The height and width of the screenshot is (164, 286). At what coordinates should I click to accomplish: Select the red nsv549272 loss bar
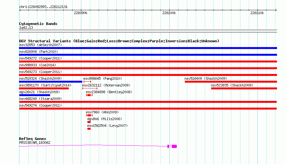[x=148, y=61]
